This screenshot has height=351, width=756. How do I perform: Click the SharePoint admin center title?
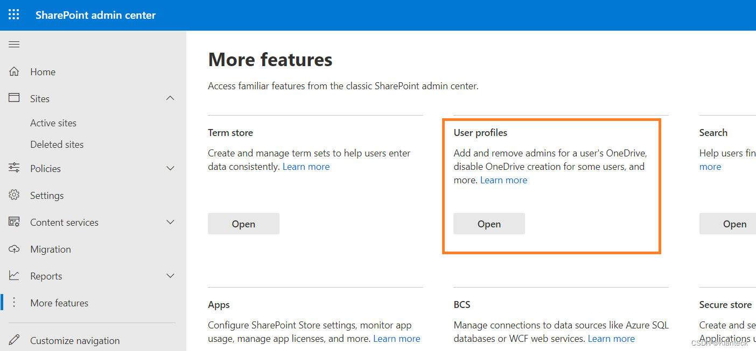[x=95, y=15]
